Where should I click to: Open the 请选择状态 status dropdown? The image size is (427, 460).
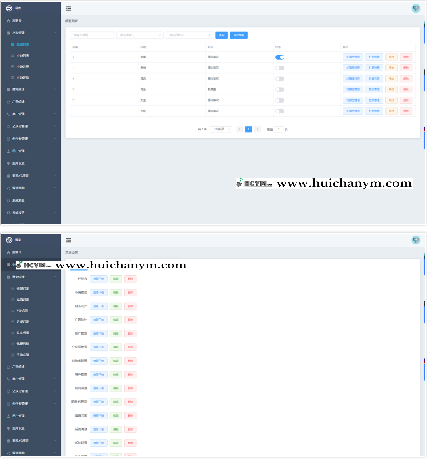(189, 35)
